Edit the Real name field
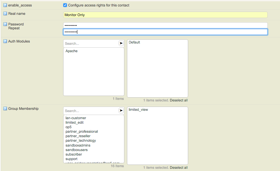The image size is (280, 171). 165,15
